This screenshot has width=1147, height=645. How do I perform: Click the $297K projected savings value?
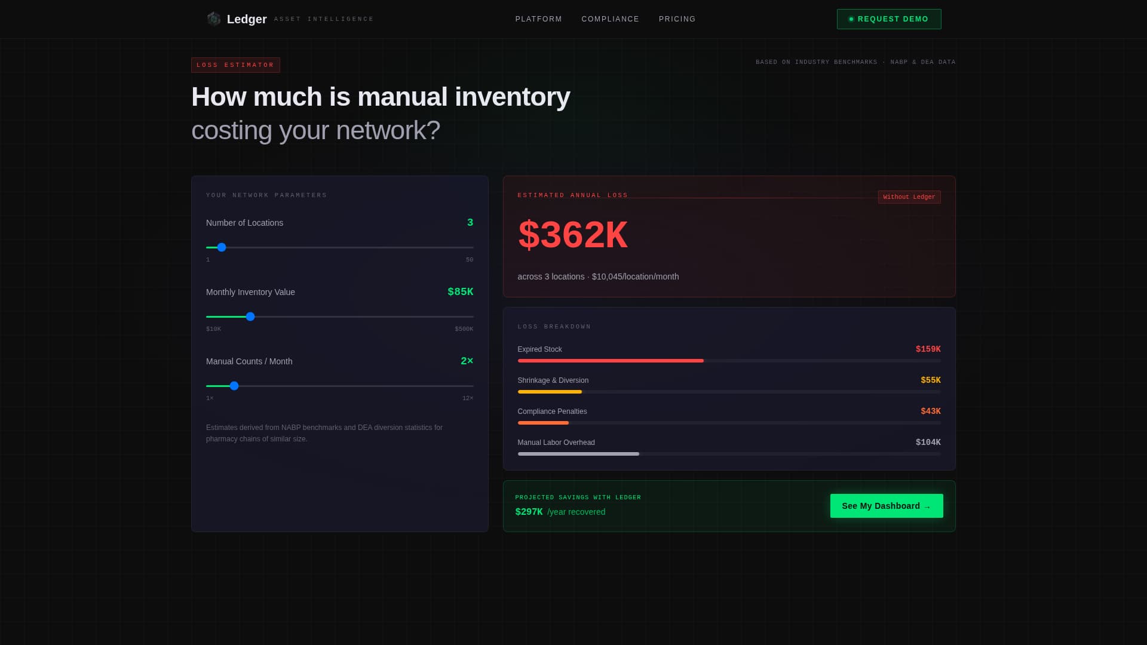(529, 512)
